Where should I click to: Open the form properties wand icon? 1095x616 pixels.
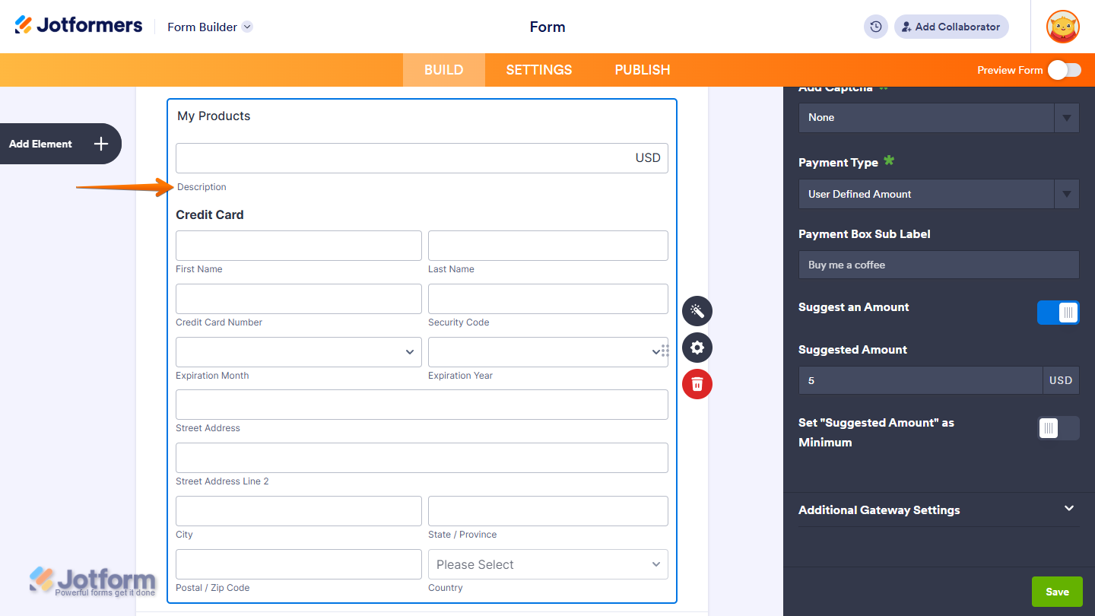pyautogui.click(x=697, y=311)
